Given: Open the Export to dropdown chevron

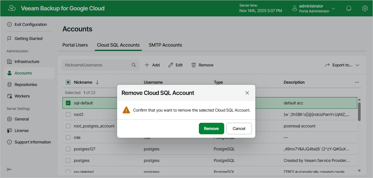Looking at the screenshot, I should pyautogui.click(x=357, y=65).
